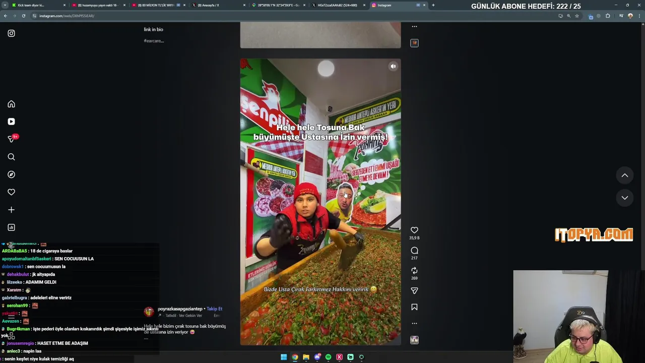Go to previous reel with up chevron
Screen dimensions: 645x363
[x=625, y=175]
